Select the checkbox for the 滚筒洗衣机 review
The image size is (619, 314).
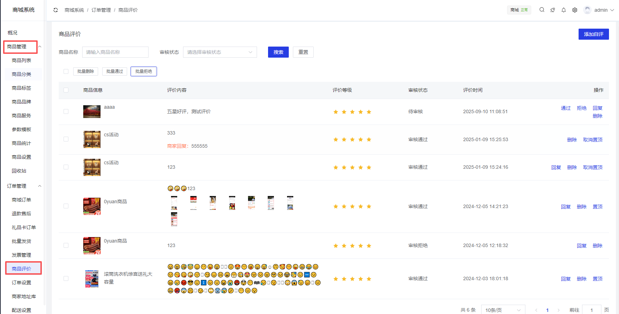click(x=66, y=278)
